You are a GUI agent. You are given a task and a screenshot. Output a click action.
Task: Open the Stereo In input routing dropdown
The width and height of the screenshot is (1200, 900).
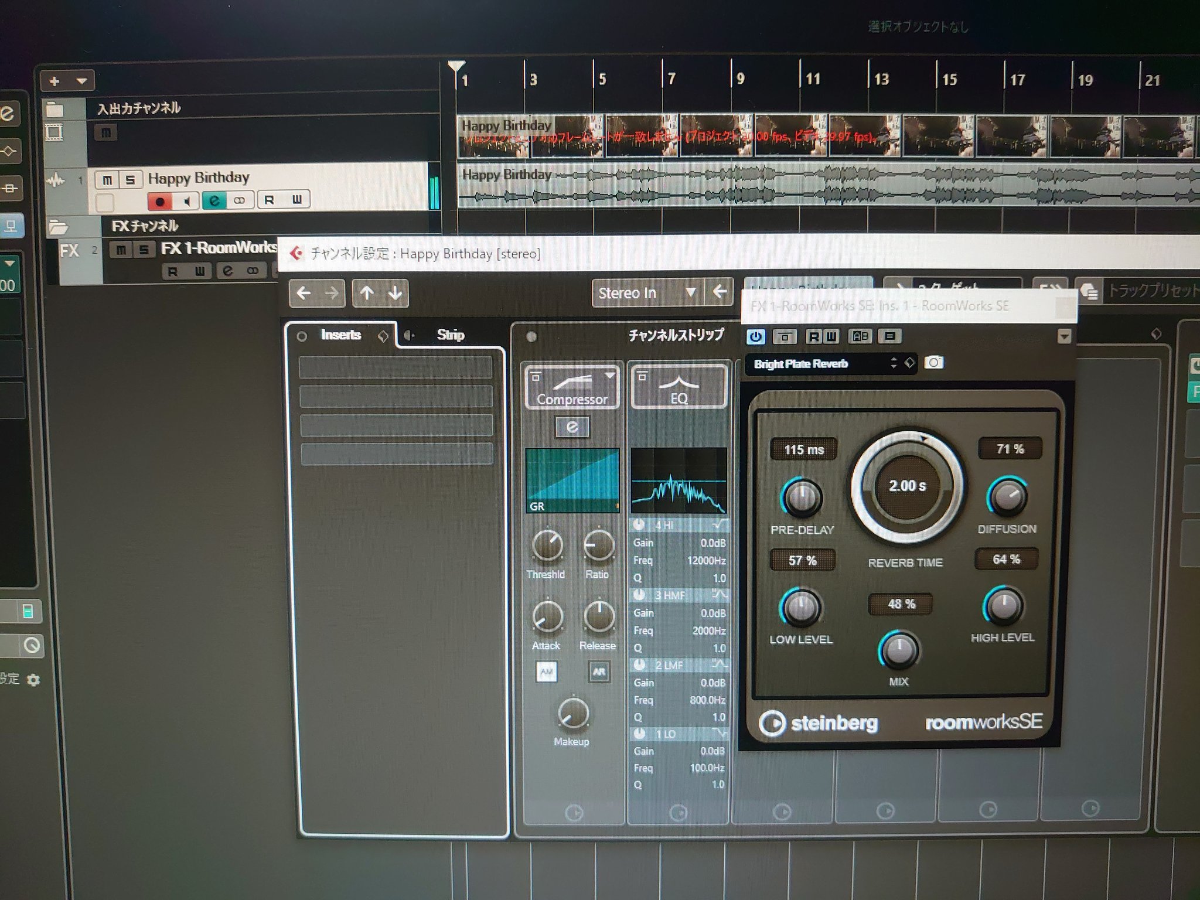tap(647, 292)
